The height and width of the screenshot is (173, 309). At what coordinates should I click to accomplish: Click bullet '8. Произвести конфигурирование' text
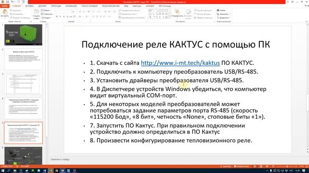coord(171,140)
